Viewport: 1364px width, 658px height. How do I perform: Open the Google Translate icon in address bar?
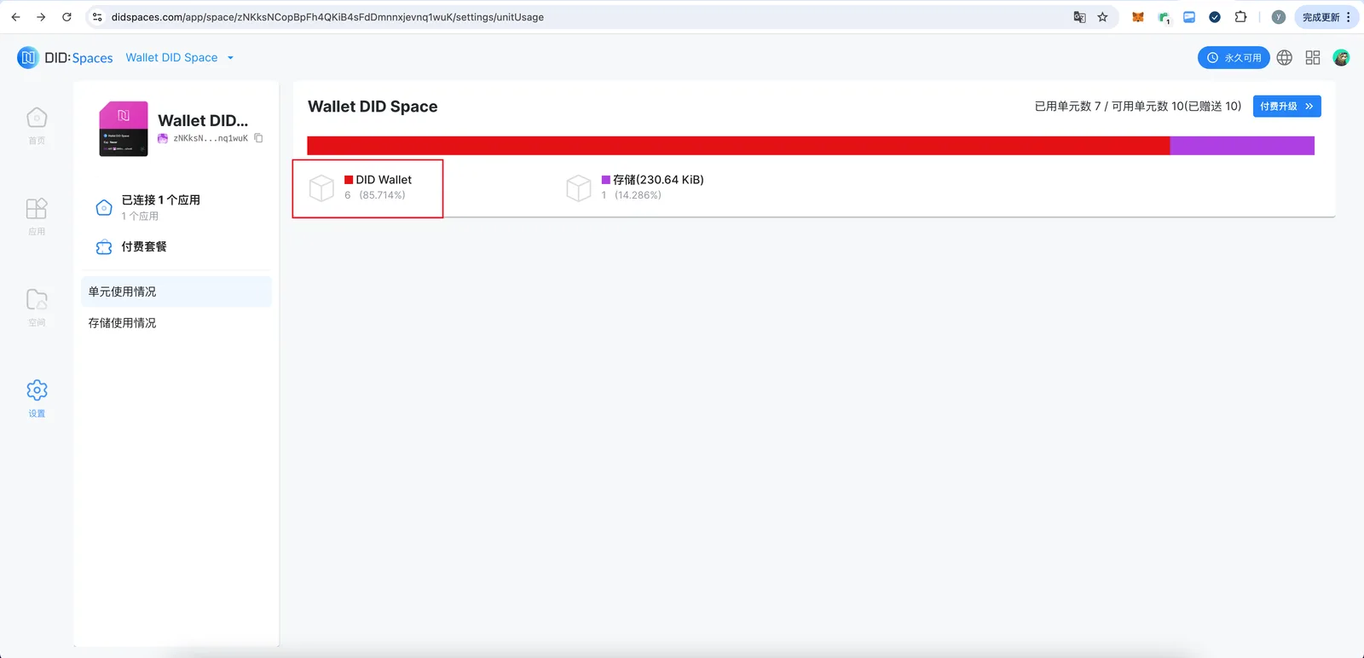[x=1079, y=17]
